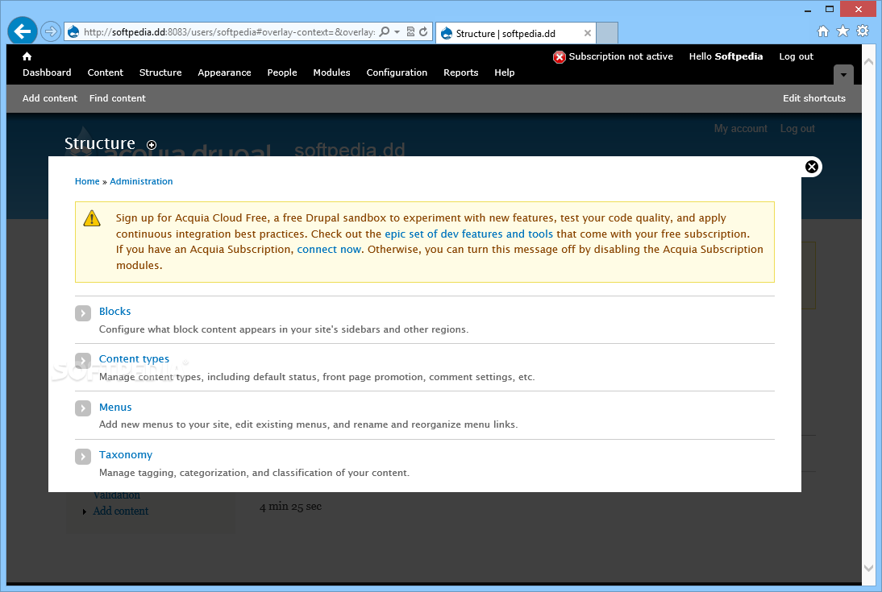Open the Blocks link
882x592 pixels.
click(x=114, y=312)
